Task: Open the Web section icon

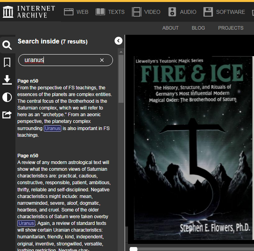Action: [69, 12]
